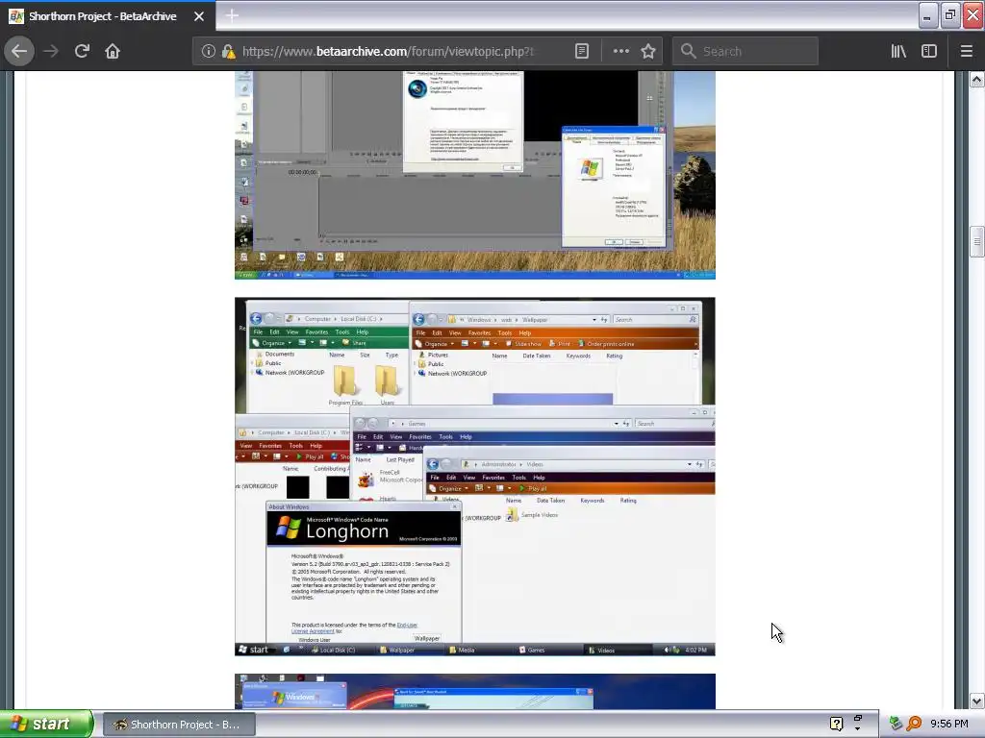This screenshot has height=738, width=985.
Task: Open the Sony Vegas desktop screenshot image
Action: point(475,175)
